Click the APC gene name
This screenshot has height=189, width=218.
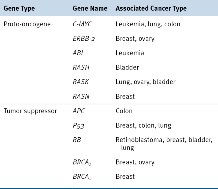79,111
